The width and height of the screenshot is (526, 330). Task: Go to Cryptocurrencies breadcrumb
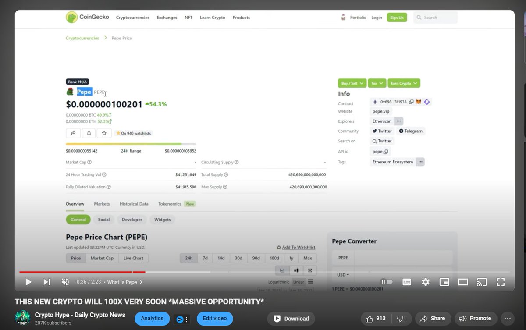coord(82,38)
